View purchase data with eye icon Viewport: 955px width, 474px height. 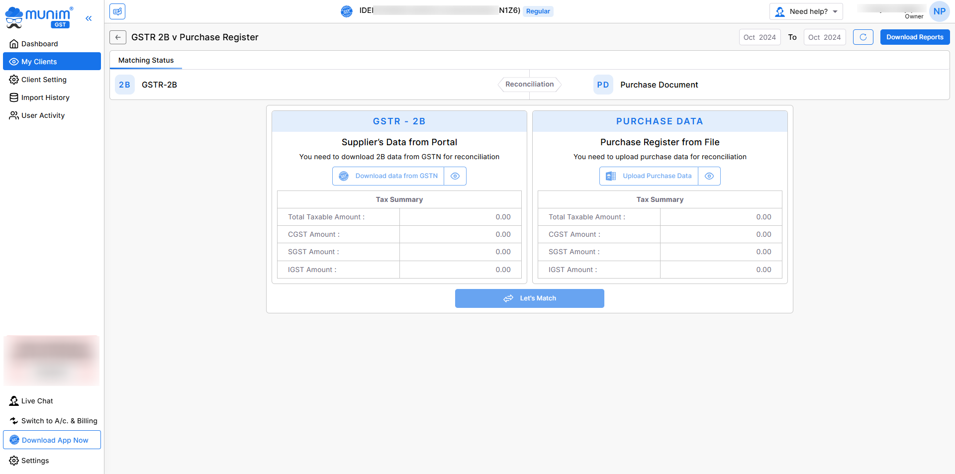(709, 176)
